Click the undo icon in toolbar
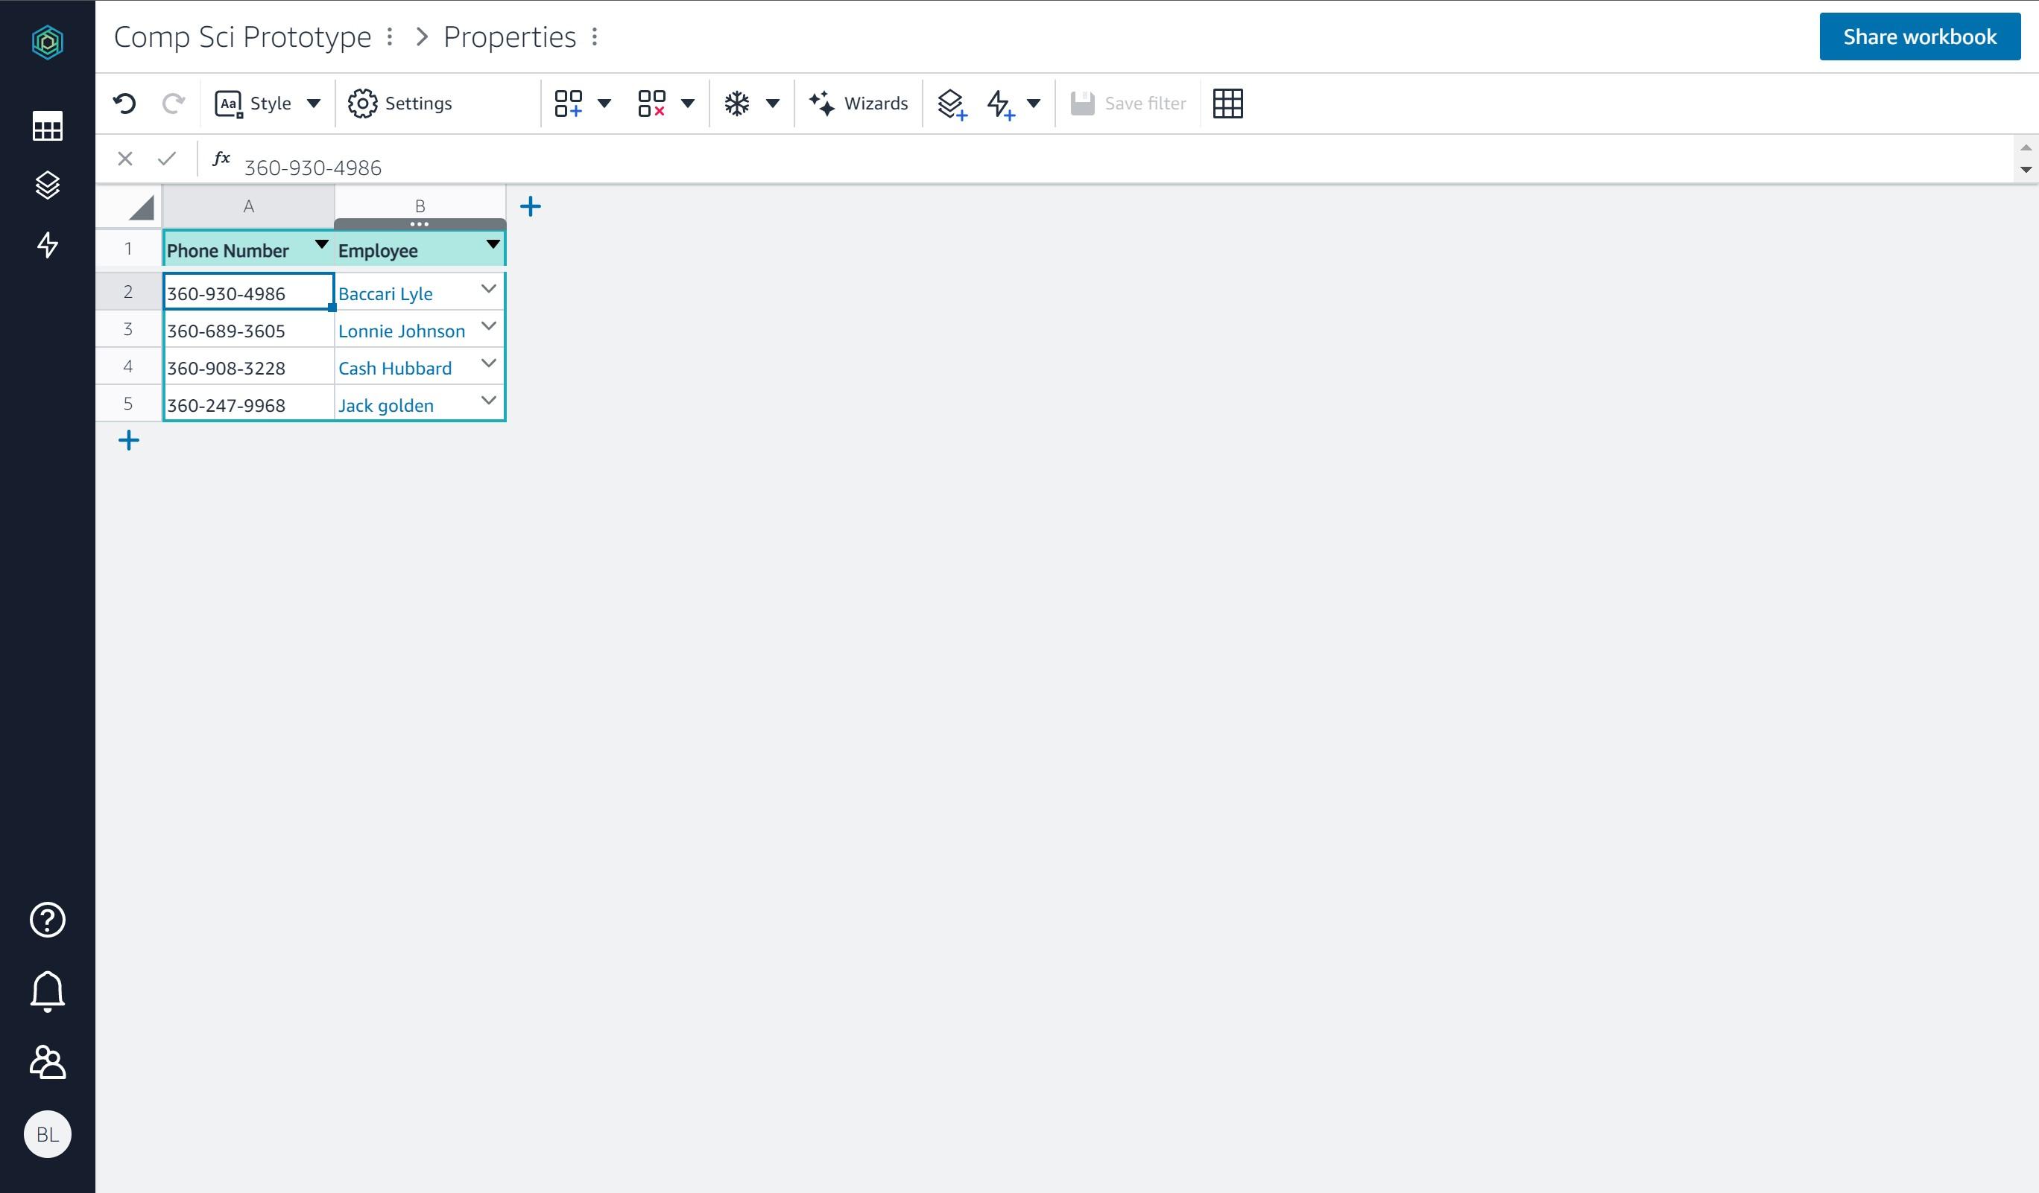The image size is (2039, 1193). 125,102
